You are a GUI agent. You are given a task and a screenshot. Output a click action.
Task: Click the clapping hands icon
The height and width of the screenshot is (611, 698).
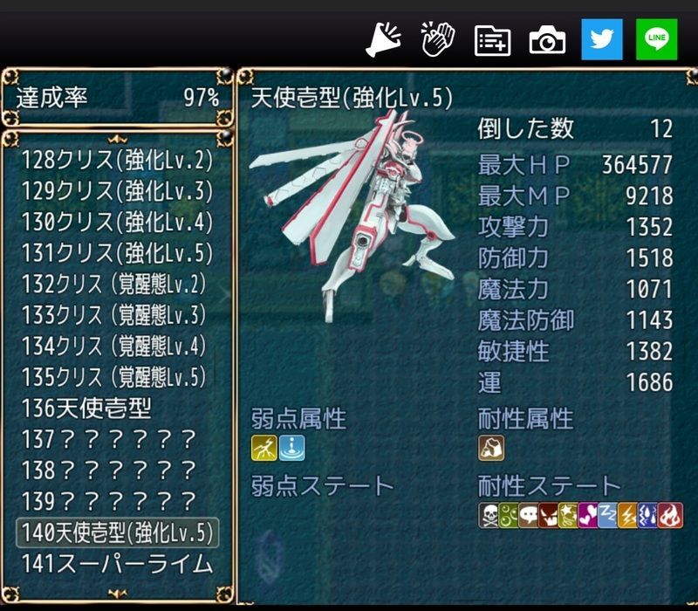[438, 39]
